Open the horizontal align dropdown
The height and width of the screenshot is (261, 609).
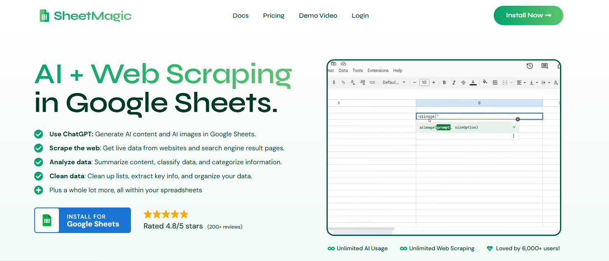(521, 82)
